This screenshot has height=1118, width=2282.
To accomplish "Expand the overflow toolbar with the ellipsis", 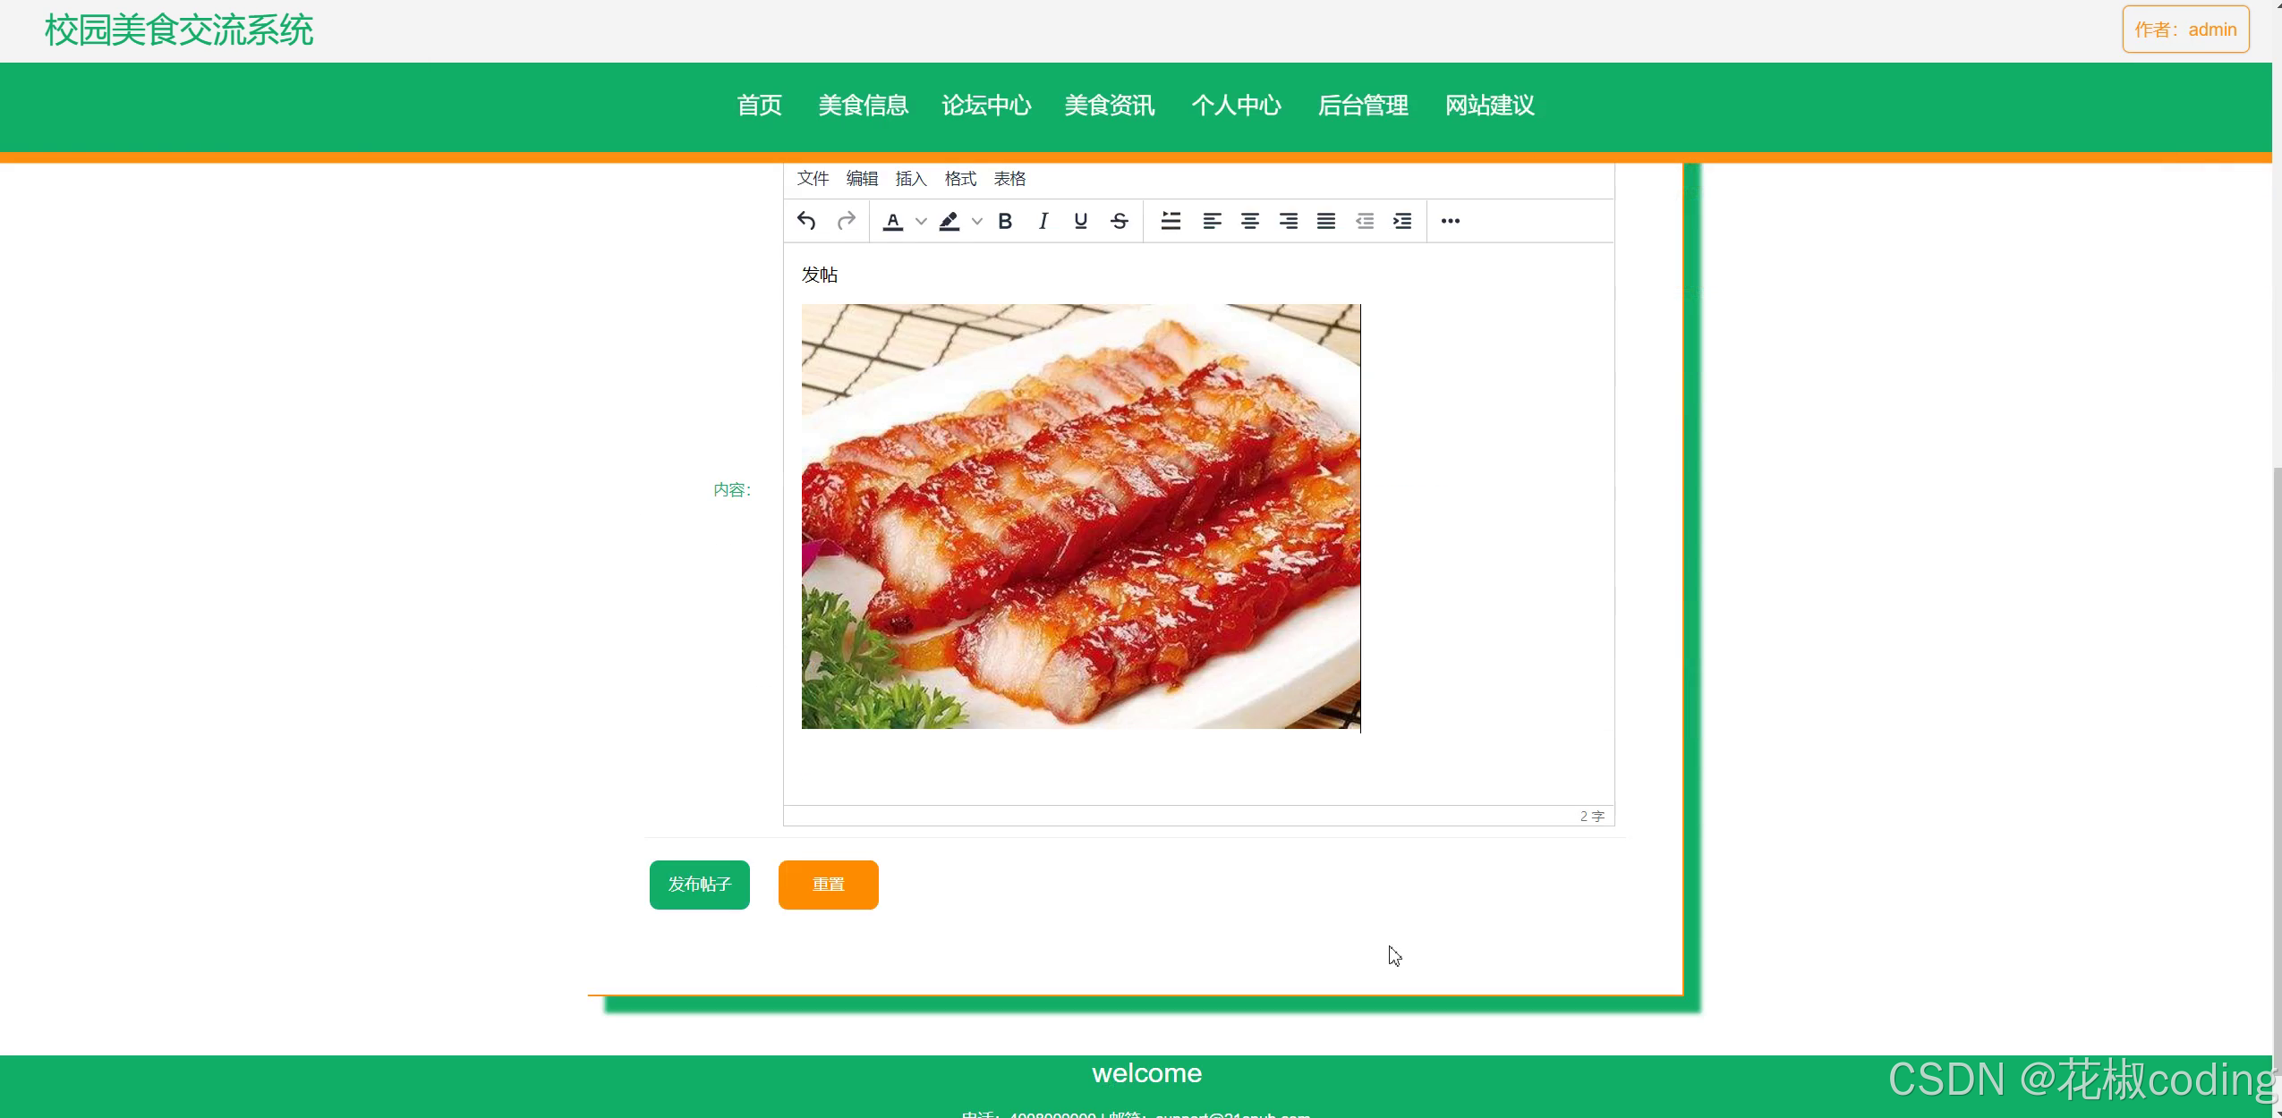I will [x=1451, y=221].
